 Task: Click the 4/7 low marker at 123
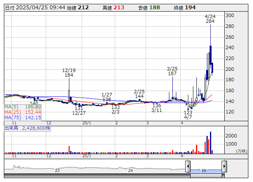tap(188, 115)
